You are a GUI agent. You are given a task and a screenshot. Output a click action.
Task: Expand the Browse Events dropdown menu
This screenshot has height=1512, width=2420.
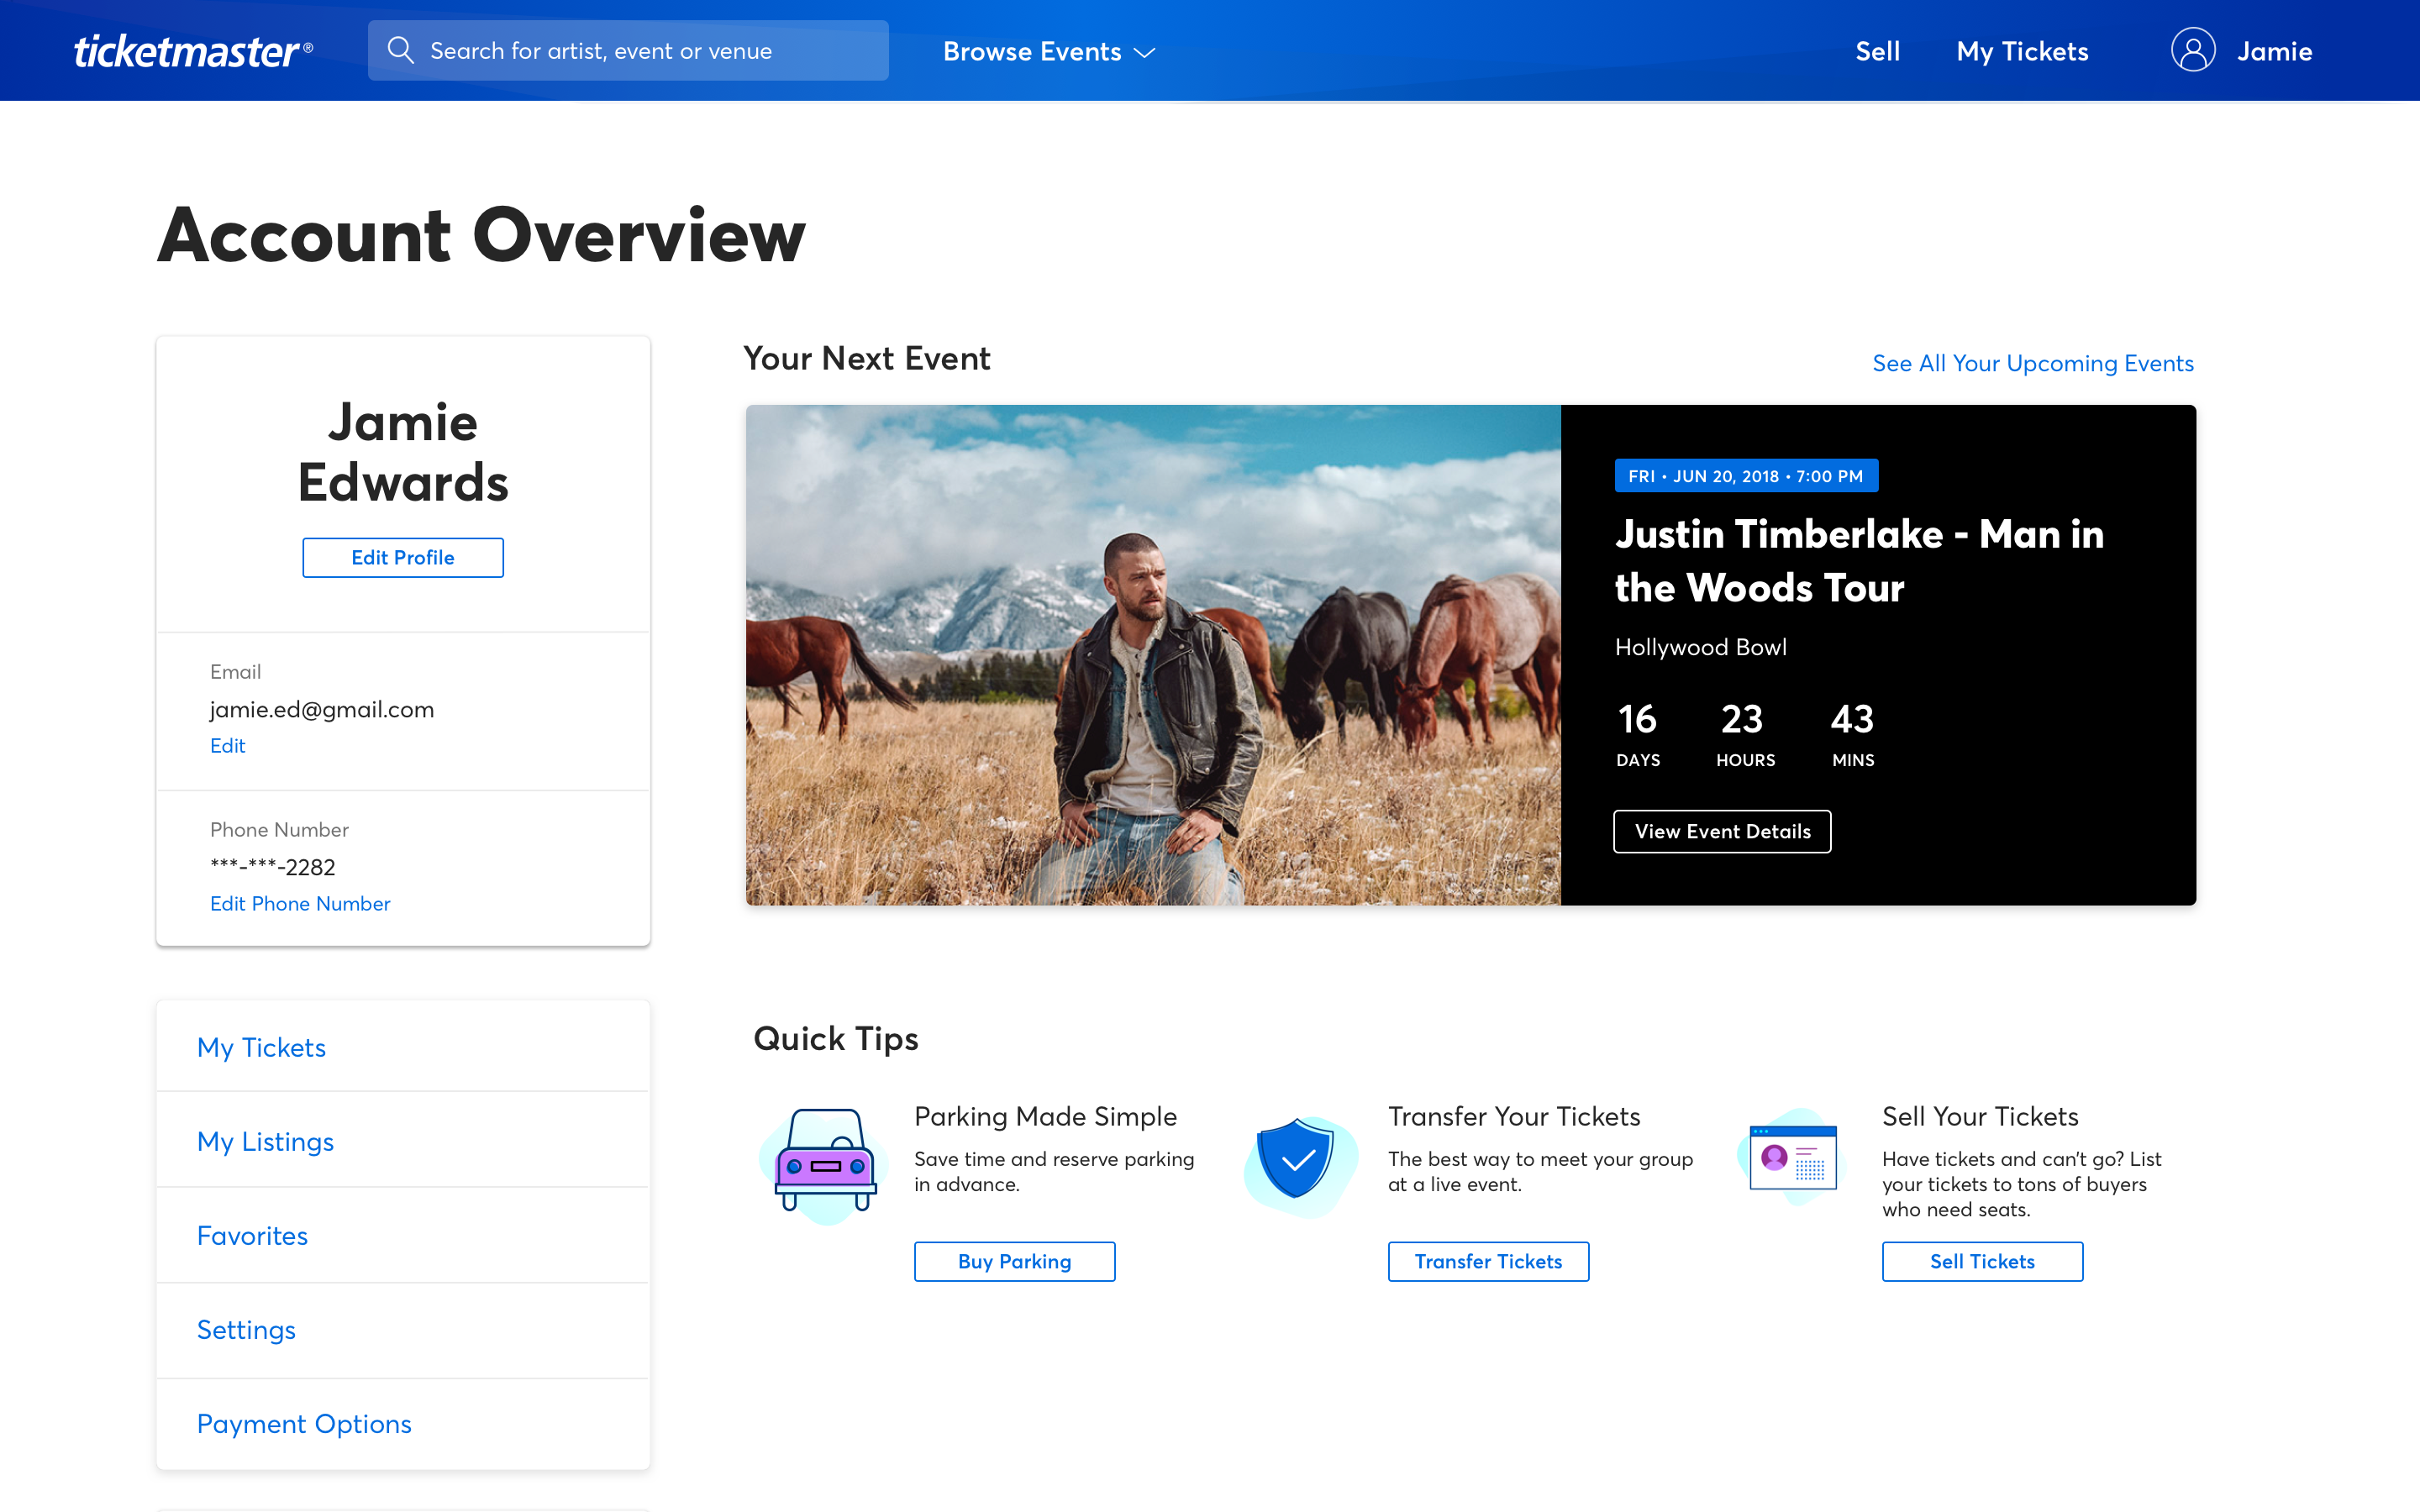click(1047, 50)
